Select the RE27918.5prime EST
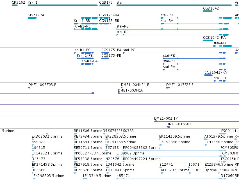This screenshot has width=239, height=180. point(75,167)
